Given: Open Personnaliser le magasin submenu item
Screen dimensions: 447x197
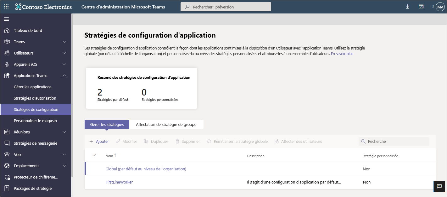Looking at the screenshot, I should click(x=36, y=121).
